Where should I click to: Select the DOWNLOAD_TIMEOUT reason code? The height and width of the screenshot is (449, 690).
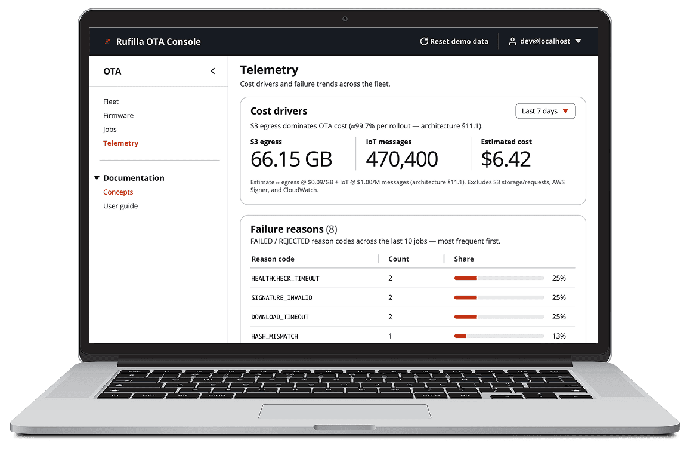coord(280,317)
